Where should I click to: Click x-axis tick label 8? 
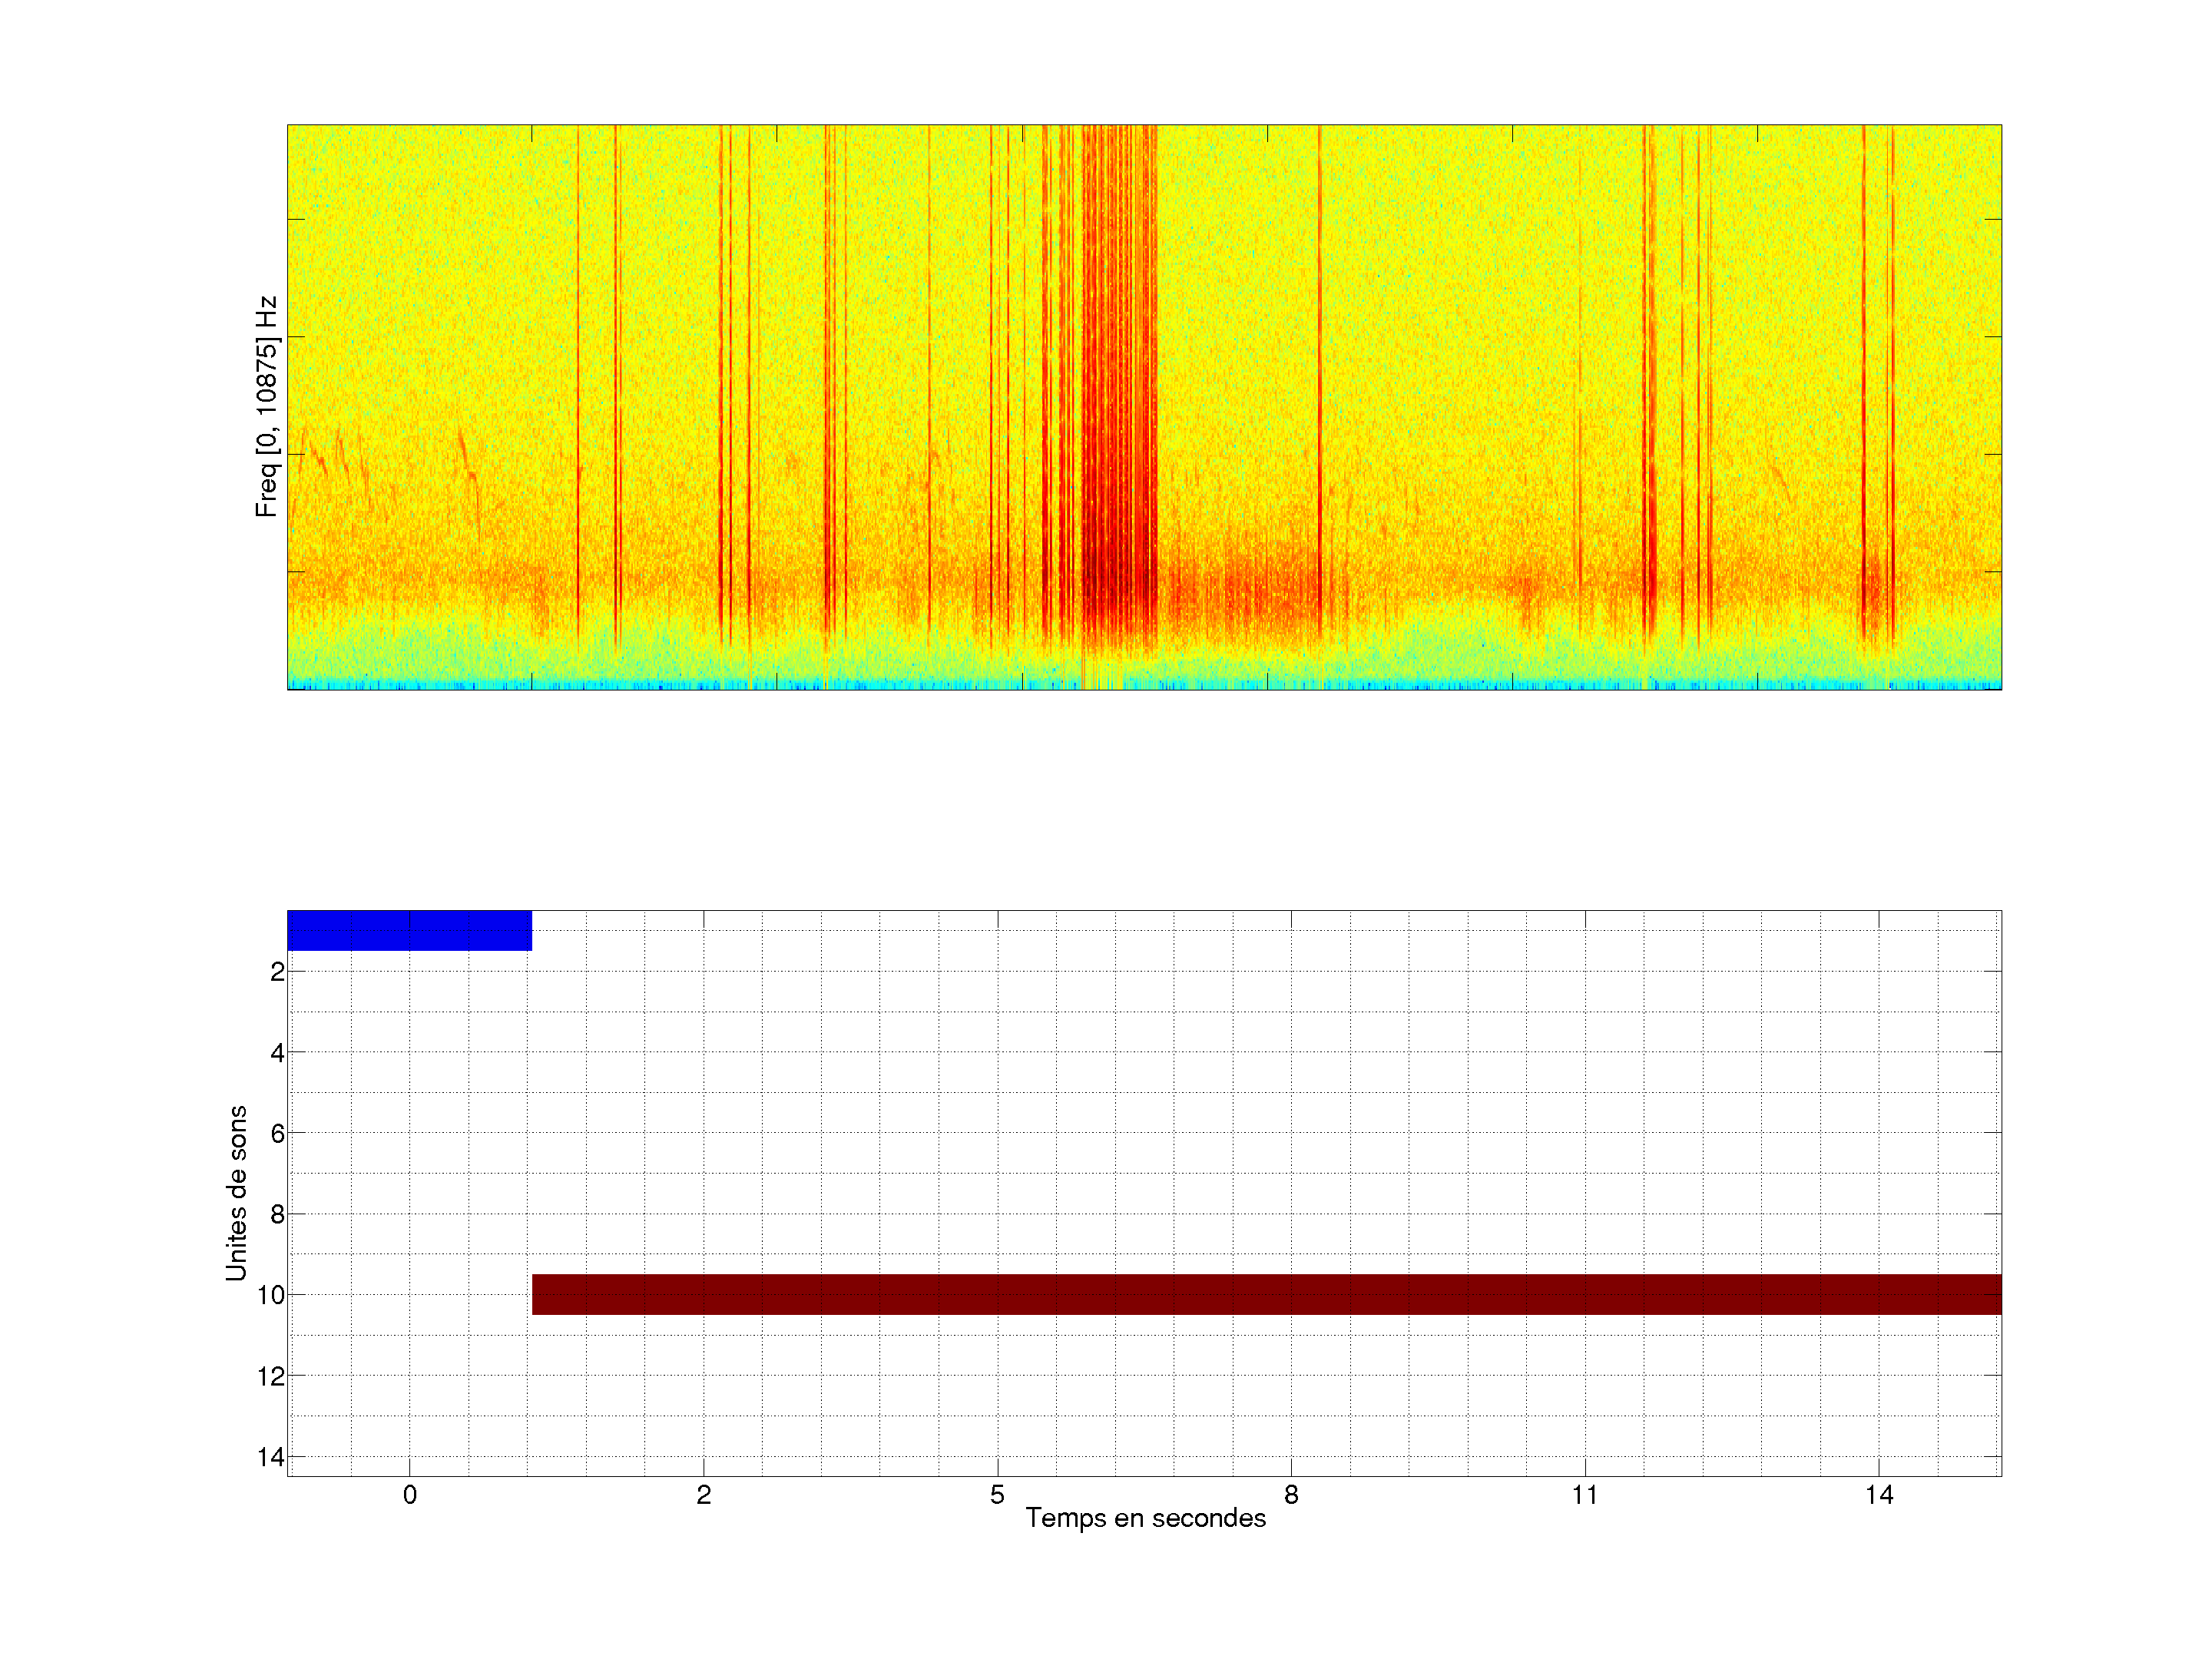point(1291,1495)
